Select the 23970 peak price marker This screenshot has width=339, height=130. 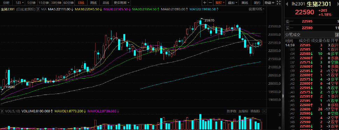[209, 20]
